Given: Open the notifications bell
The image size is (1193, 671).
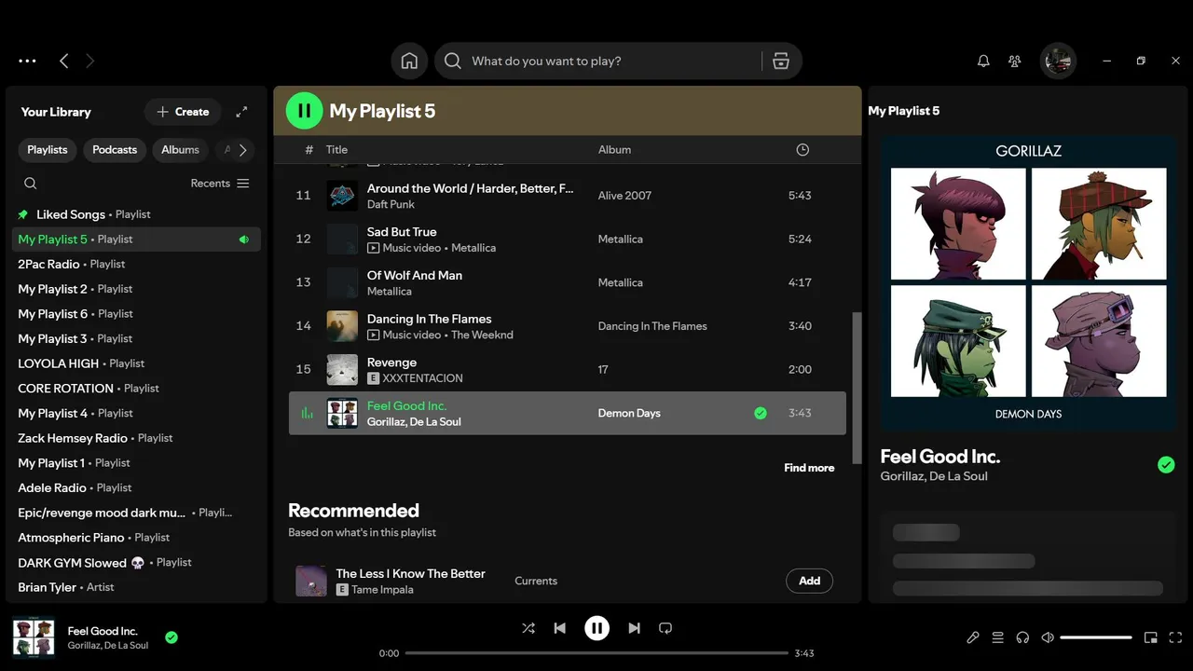Looking at the screenshot, I should tap(983, 61).
